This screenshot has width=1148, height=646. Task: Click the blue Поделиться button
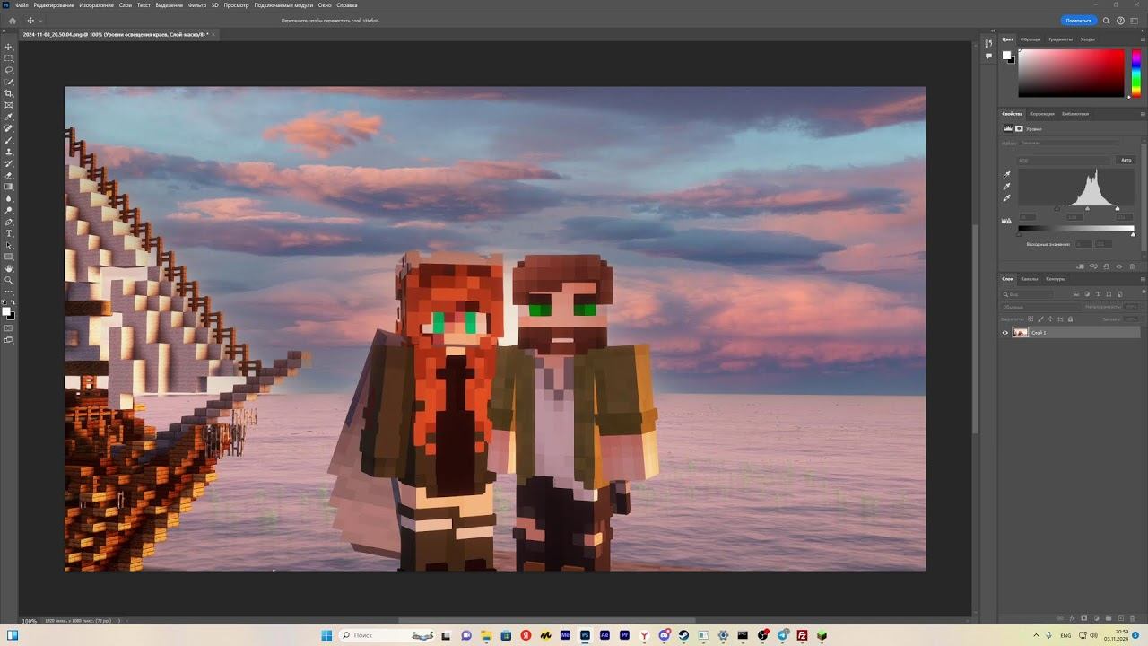pyautogui.click(x=1078, y=20)
